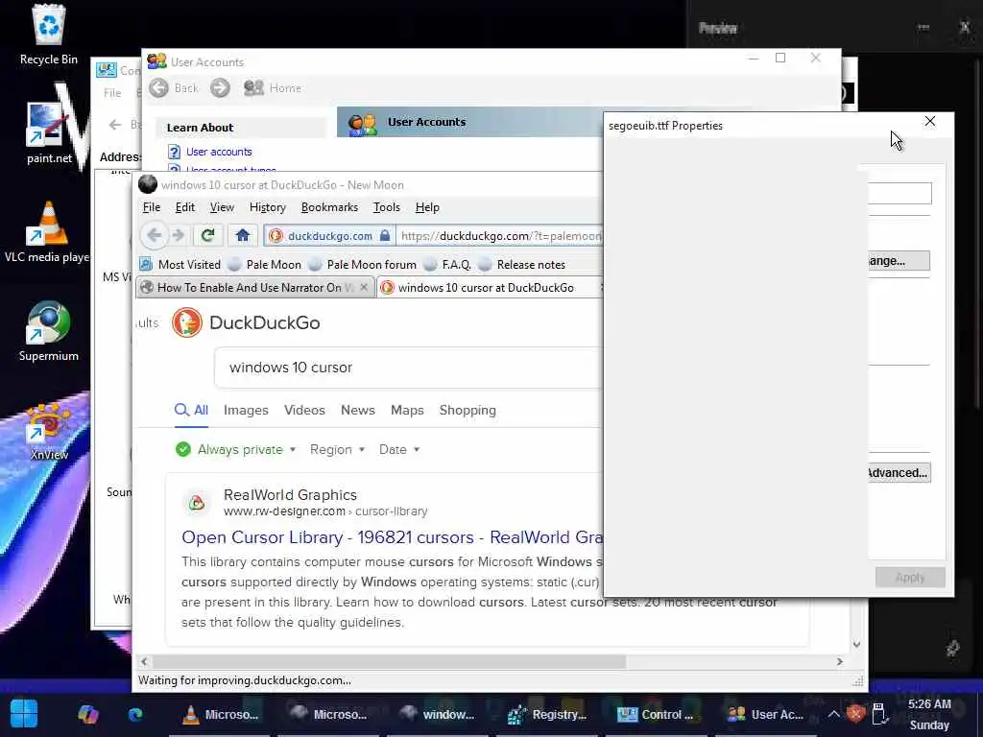Open the Help menu in New Moon

pos(427,207)
